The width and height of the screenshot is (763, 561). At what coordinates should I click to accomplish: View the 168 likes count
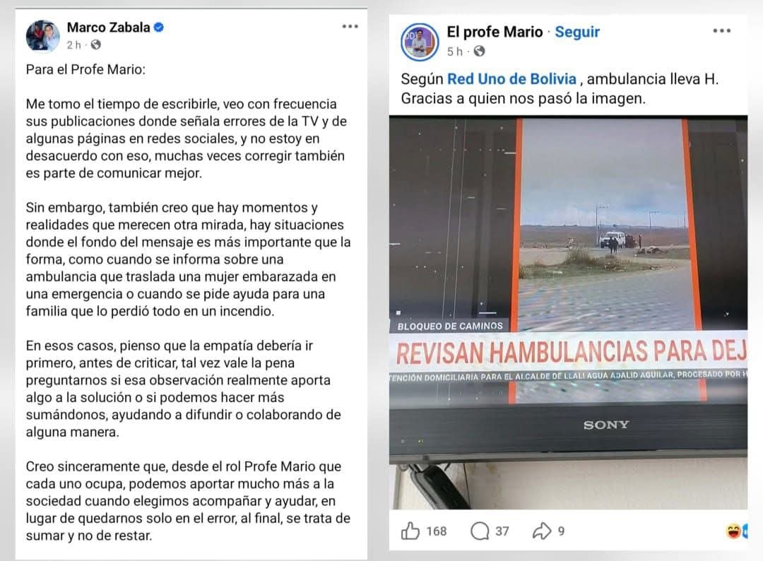pyautogui.click(x=436, y=531)
